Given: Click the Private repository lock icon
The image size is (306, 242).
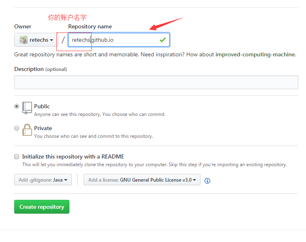Looking at the screenshot, I should 27,130.
